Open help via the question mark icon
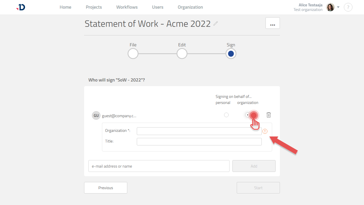Image resolution: width=364 pixels, height=205 pixels. 348,7
